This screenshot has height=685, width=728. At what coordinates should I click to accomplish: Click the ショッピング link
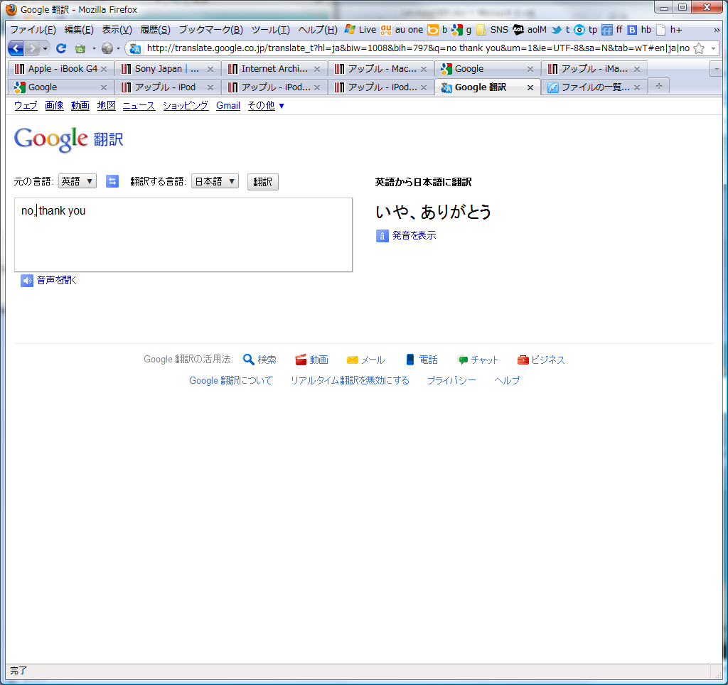pos(186,106)
